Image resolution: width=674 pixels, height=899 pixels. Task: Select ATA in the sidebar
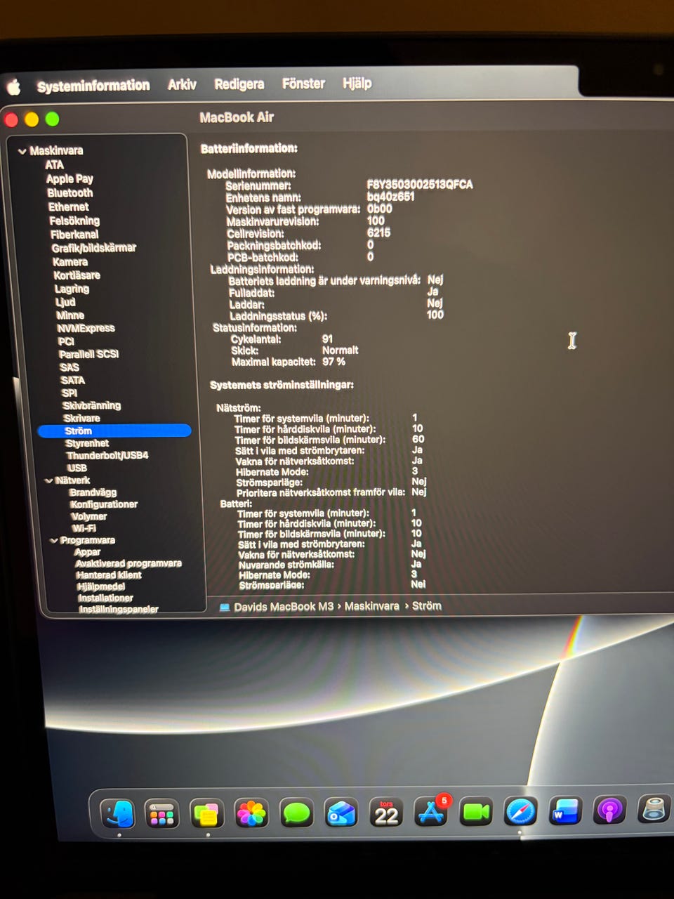coord(54,165)
